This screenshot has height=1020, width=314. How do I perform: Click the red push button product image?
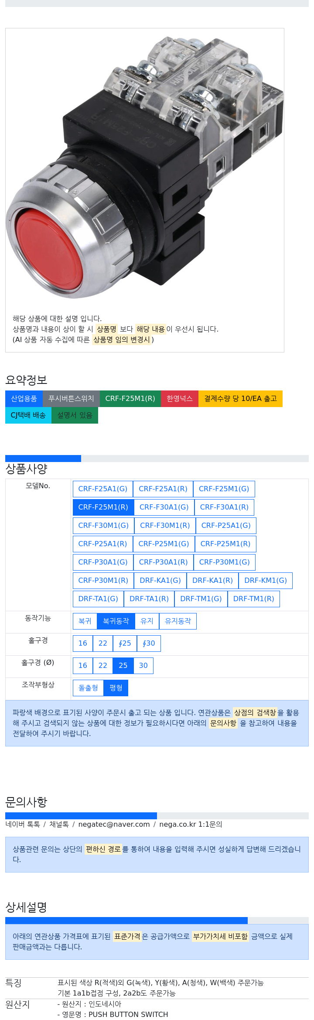(145, 168)
